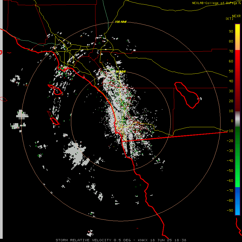Image resolution: width=242 pixels, height=242 pixels.
Task: Click the -70 scale label
Action: pyautogui.click(x=230, y=190)
